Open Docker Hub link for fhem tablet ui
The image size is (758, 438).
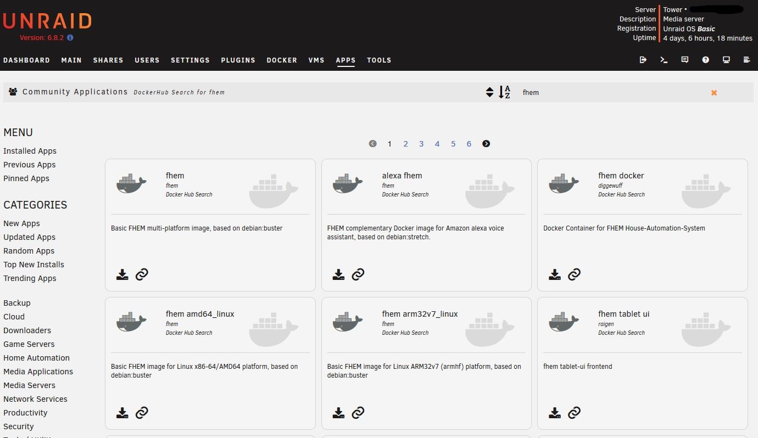(x=574, y=413)
